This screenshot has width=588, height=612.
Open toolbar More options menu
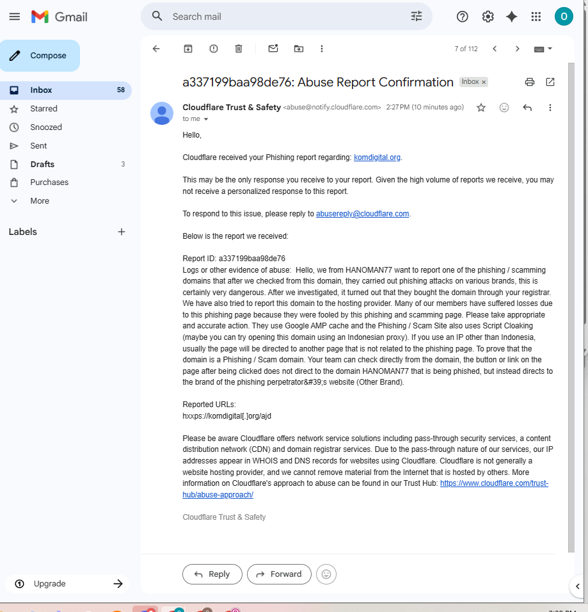pyautogui.click(x=321, y=49)
